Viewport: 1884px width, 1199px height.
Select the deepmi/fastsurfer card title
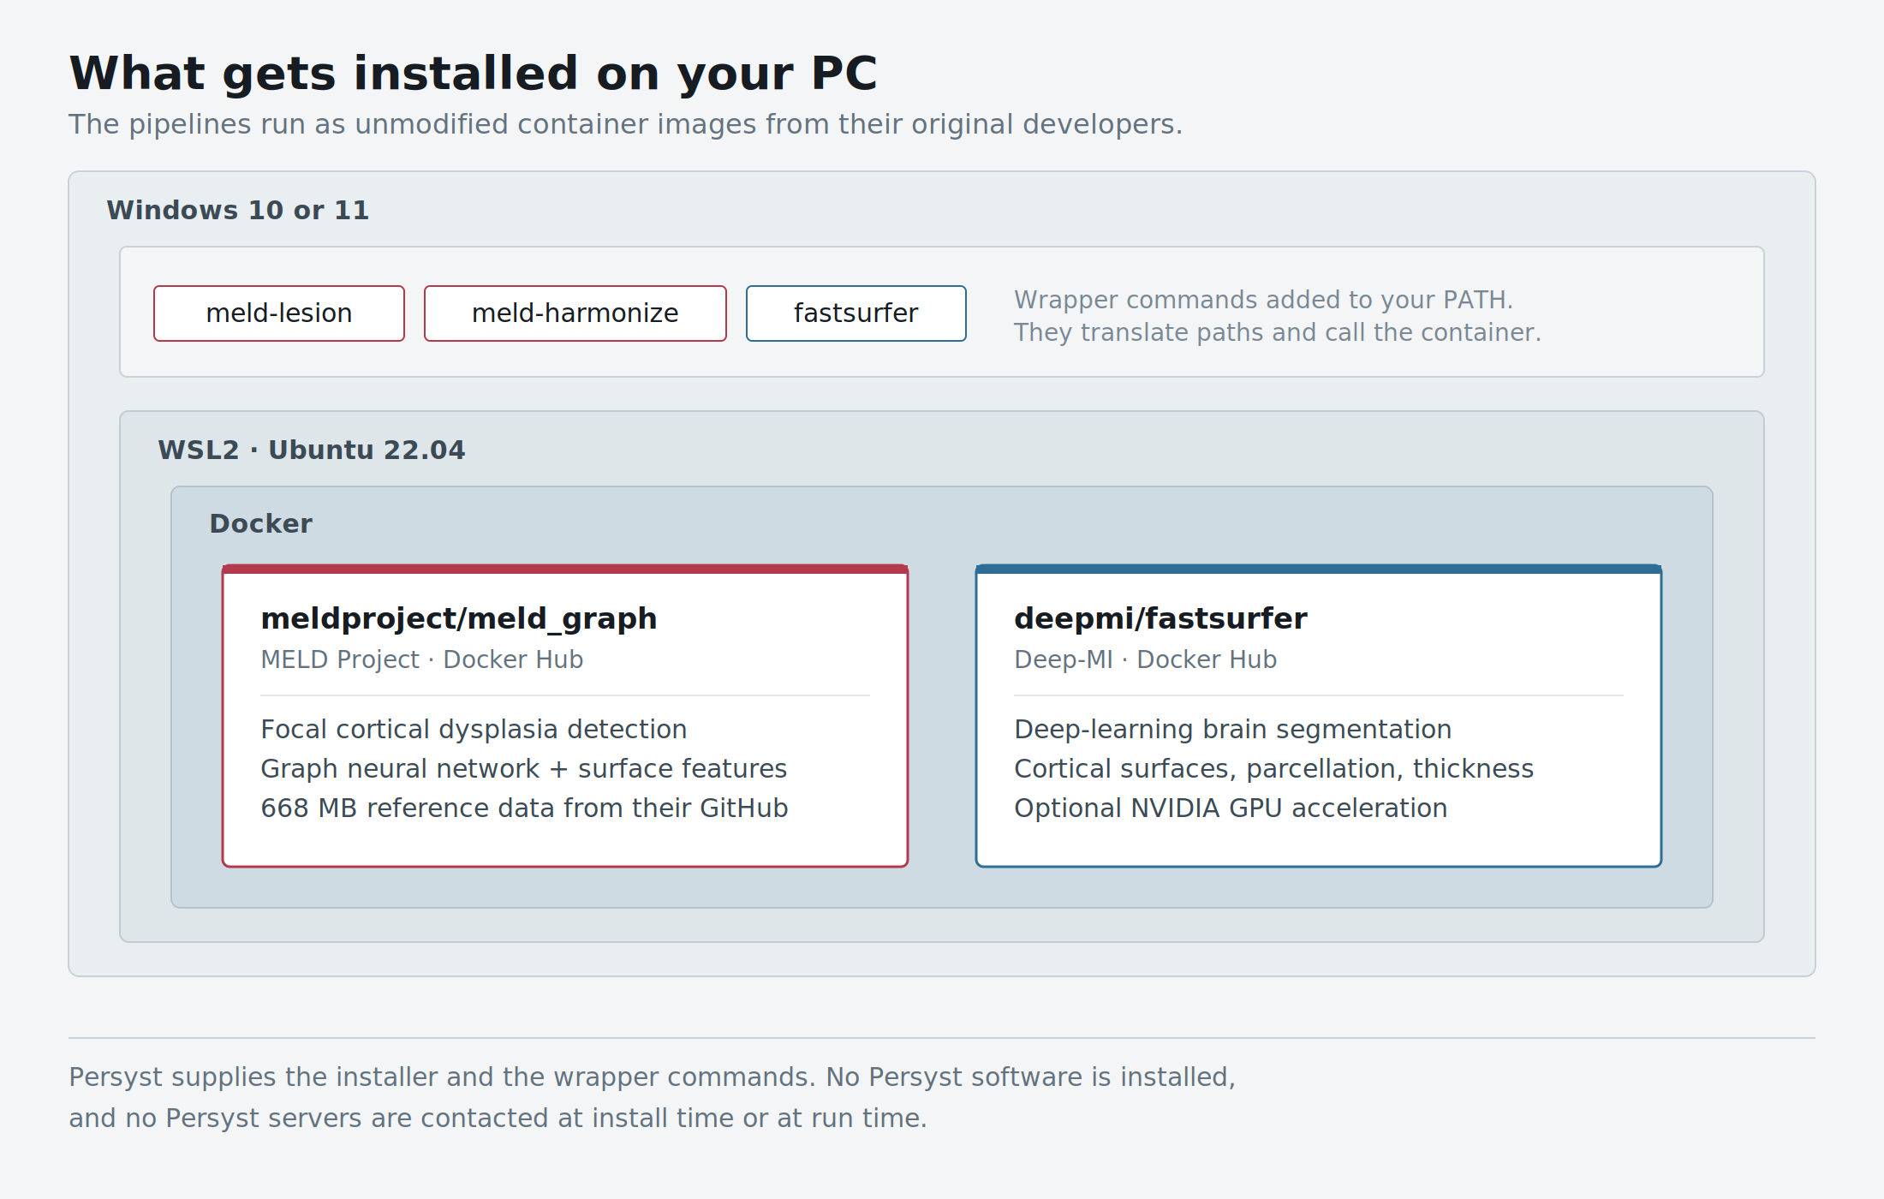point(1160,618)
